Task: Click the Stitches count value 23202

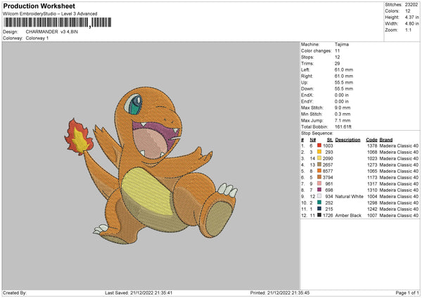Action: [412, 4]
